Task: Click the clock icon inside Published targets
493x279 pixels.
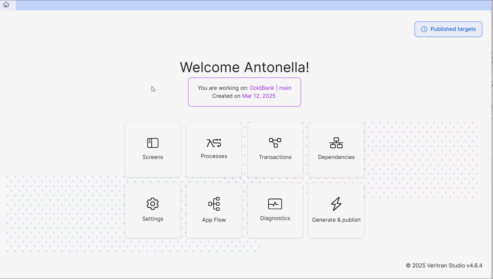Action: (x=424, y=29)
